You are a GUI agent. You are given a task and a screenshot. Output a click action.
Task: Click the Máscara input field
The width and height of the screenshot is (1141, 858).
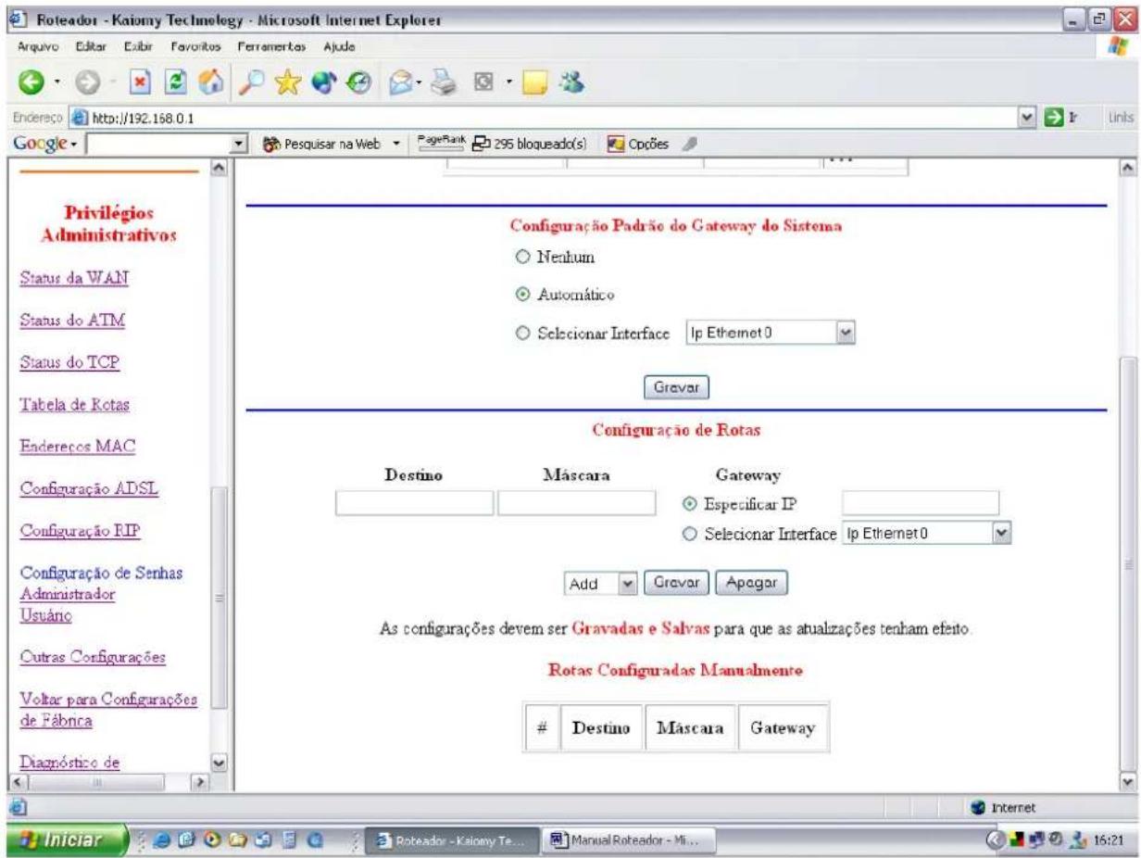[x=576, y=503]
